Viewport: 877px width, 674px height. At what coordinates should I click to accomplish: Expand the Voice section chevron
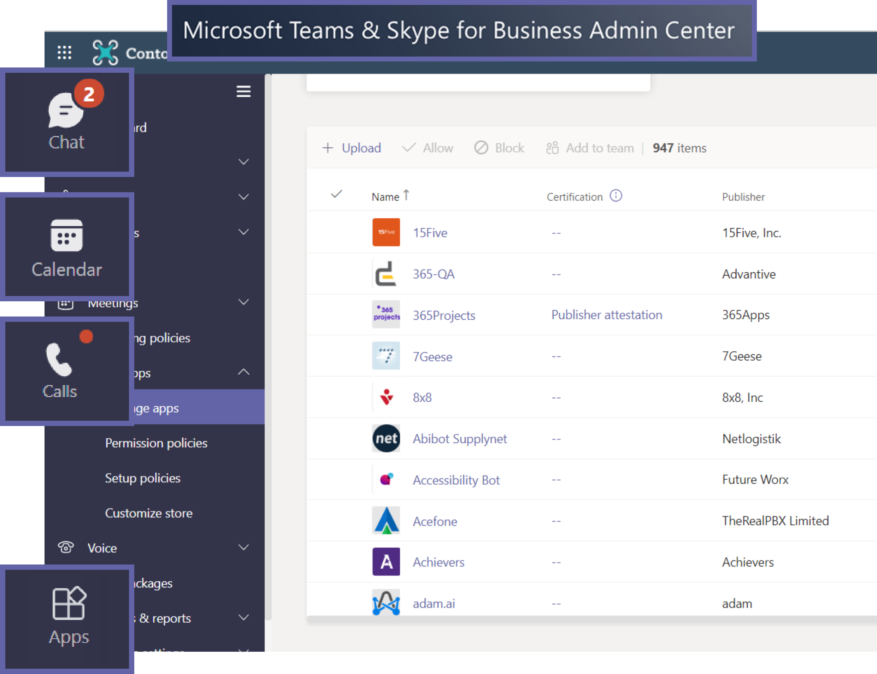click(x=243, y=547)
